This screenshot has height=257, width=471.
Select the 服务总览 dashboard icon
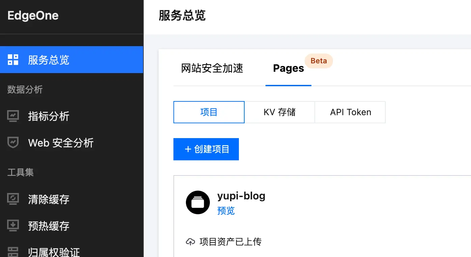(12, 60)
